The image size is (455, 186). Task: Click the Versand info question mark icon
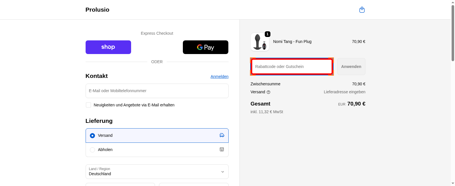point(268,92)
